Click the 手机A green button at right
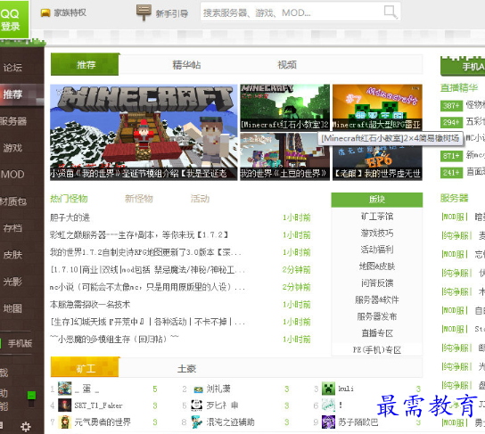The width and height of the screenshot is (485, 434). click(x=463, y=66)
